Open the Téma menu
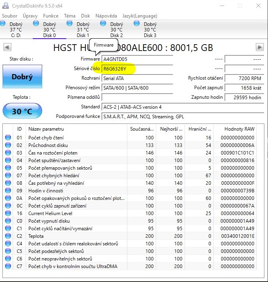Viewport: 268px width, 282px height. [69, 16]
